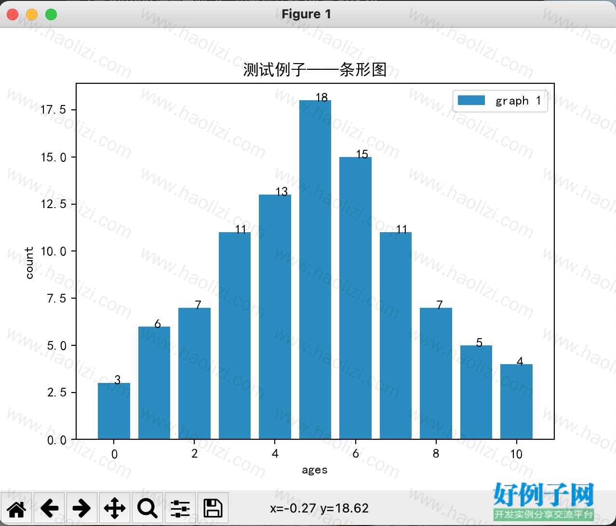This screenshot has height=526, width=616.
Task: Click the cursor coordinates readout x=-0.27 y=18.62
Action: coord(319,508)
